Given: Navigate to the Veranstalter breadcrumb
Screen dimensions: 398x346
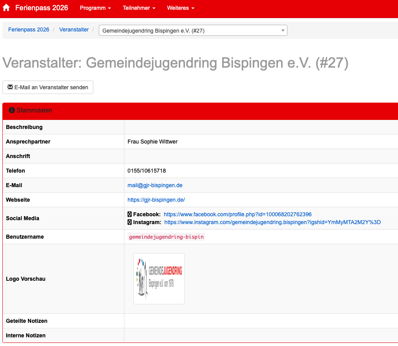Looking at the screenshot, I should [74, 30].
